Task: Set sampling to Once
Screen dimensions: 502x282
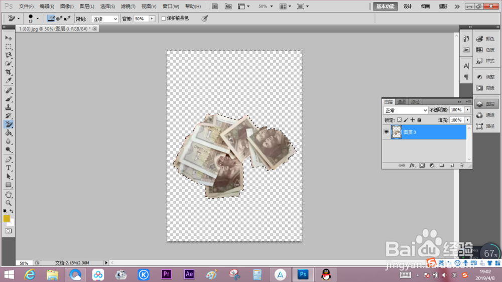Action: click(59, 19)
